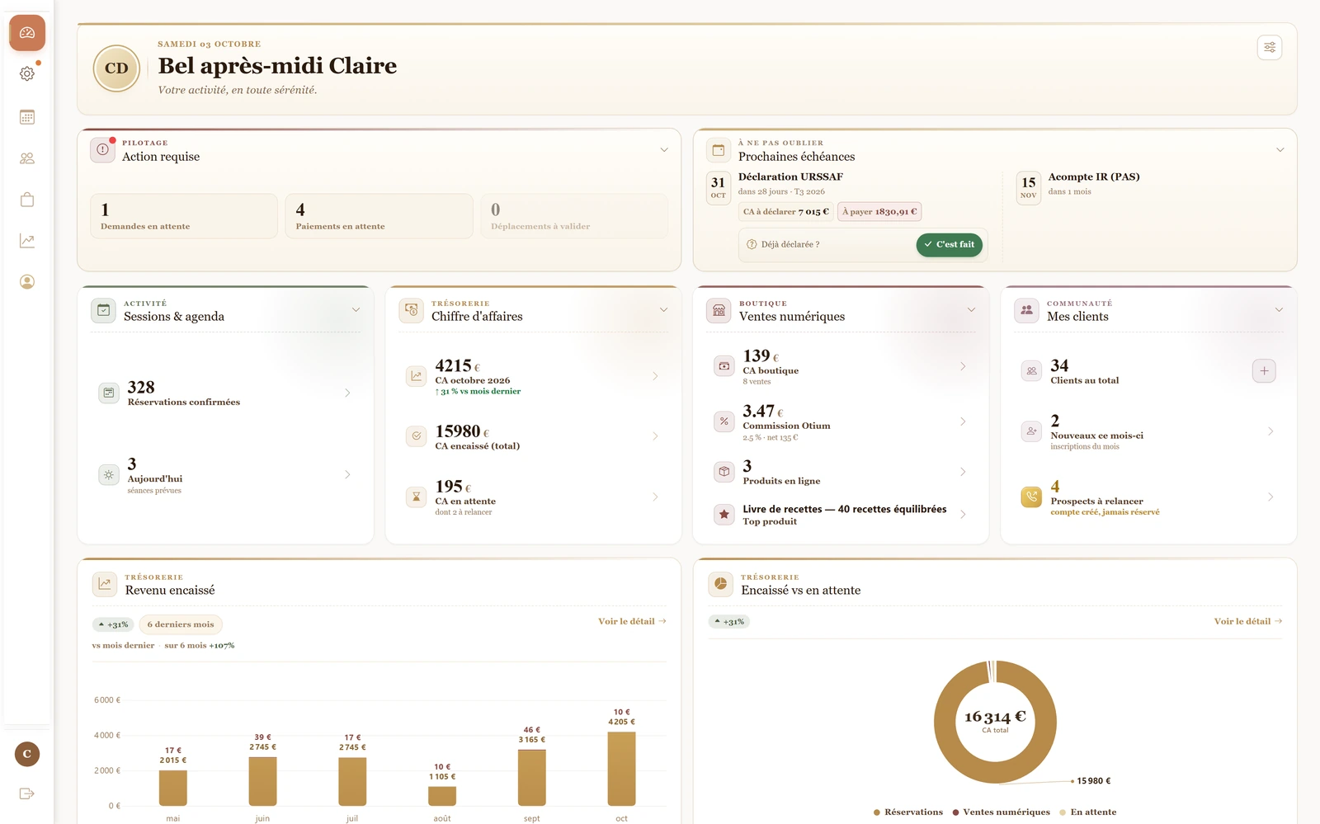Click the oct bar in revenue chart
The image size is (1320, 824).
621,769
